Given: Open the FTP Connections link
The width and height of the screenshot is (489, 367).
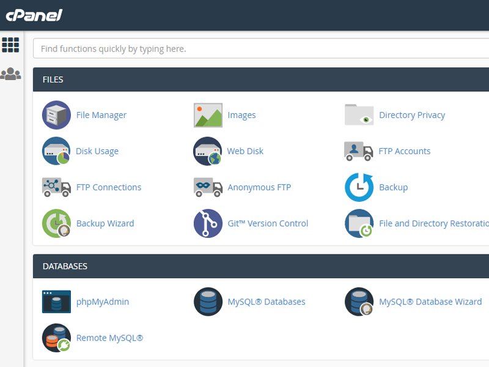Looking at the screenshot, I should [109, 187].
